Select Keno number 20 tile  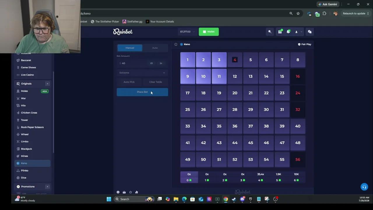pyautogui.click(x=235, y=93)
